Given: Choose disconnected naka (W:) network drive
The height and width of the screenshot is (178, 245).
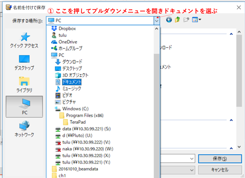Looking at the screenshot, I should pyautogui.click(x=85, y=149).
